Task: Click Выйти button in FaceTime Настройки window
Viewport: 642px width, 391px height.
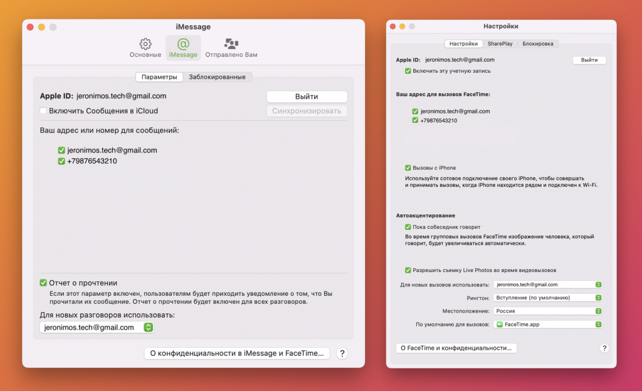Action: point(589,60)
